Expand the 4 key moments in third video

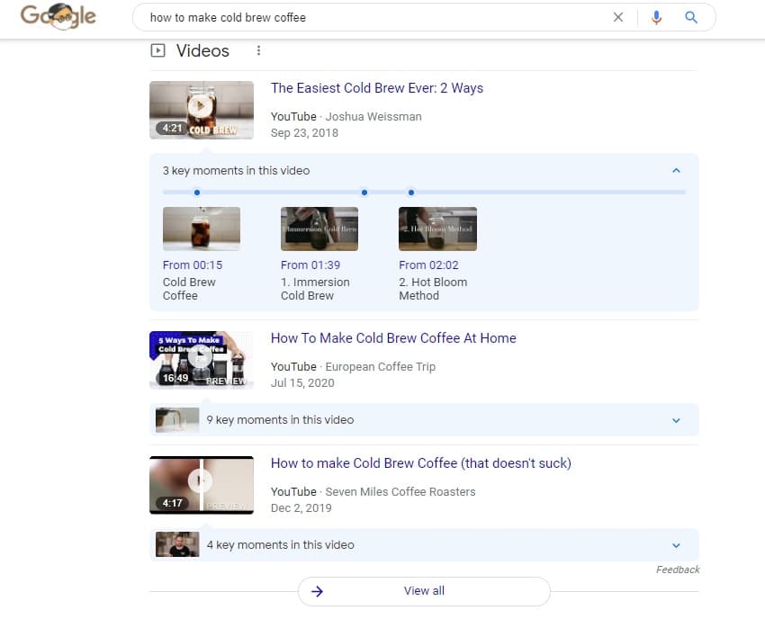click(x=677, y=545)
